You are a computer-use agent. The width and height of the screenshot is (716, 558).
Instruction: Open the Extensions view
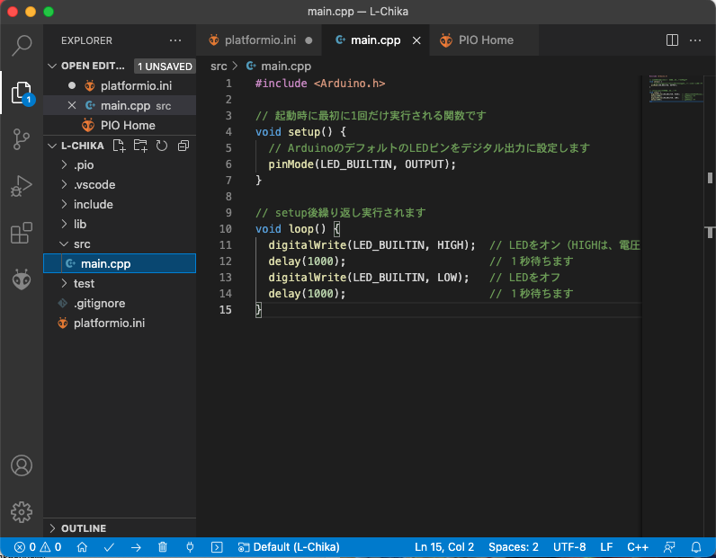[x=22, y=234]
